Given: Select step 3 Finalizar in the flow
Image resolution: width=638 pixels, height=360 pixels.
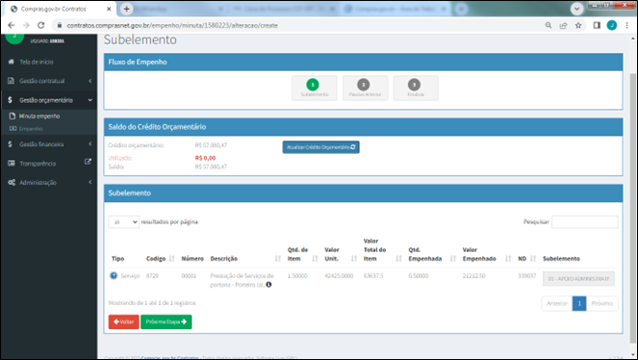Looking at the screenshot, I should [x=416, y=88].
